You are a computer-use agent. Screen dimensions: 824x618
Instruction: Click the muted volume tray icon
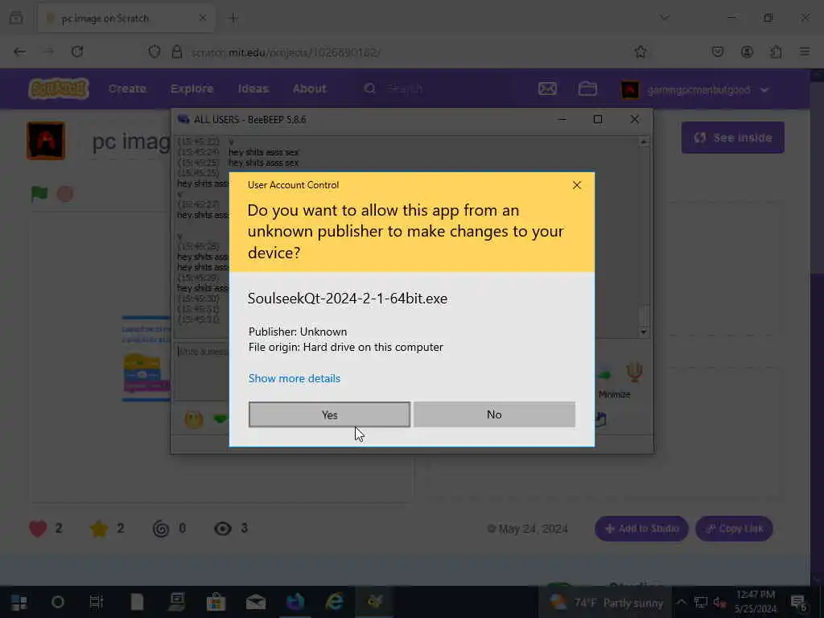pyautogui.click(x=720, y=602)
